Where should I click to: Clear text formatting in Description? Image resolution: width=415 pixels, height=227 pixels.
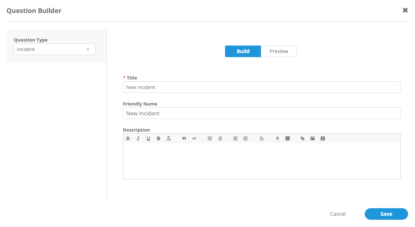click(169, 138)
